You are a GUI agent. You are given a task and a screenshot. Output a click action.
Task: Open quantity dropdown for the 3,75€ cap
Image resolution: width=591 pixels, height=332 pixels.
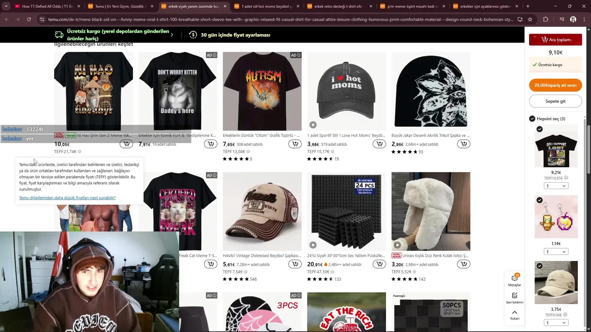click(x=556, y=322)
